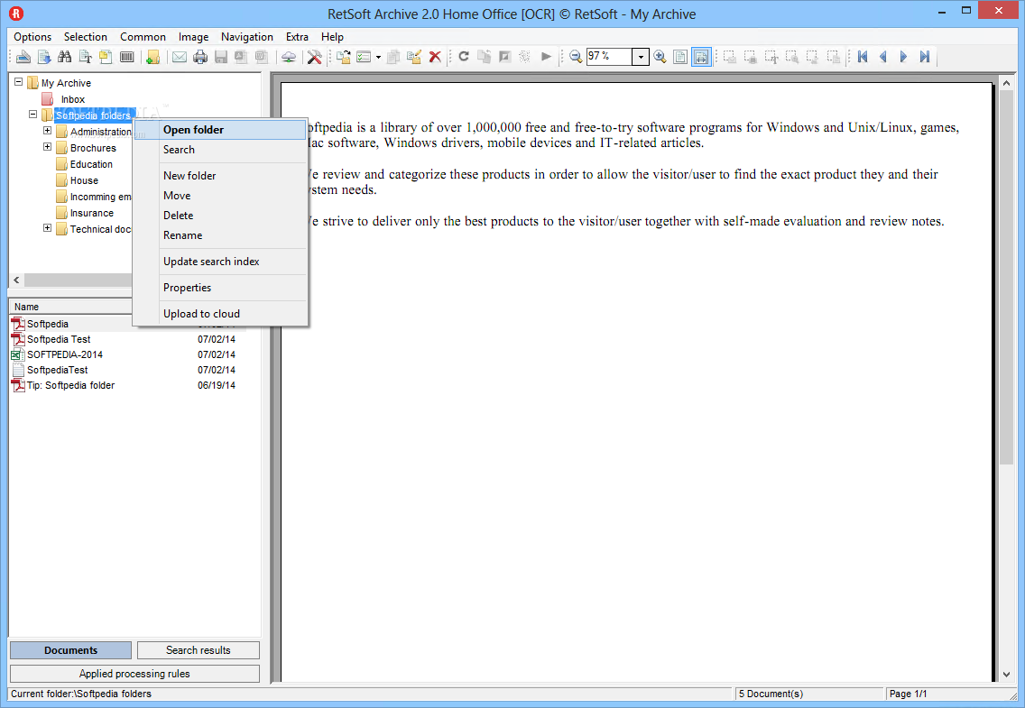Choose Upload to cloud context entry

(x=220, y=314)
